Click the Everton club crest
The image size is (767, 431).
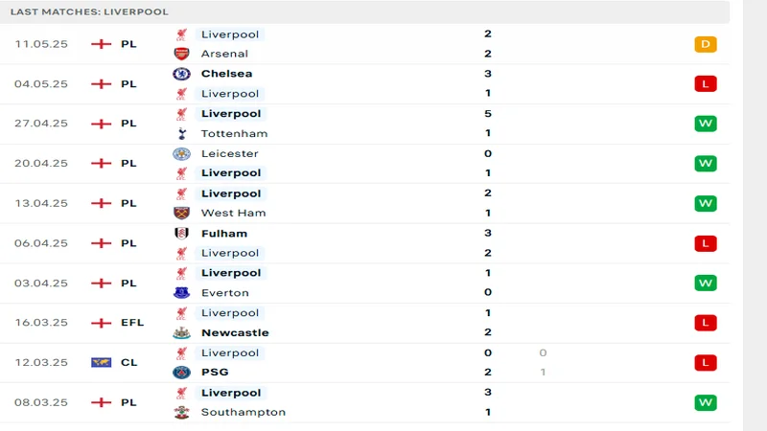[181, 292]
